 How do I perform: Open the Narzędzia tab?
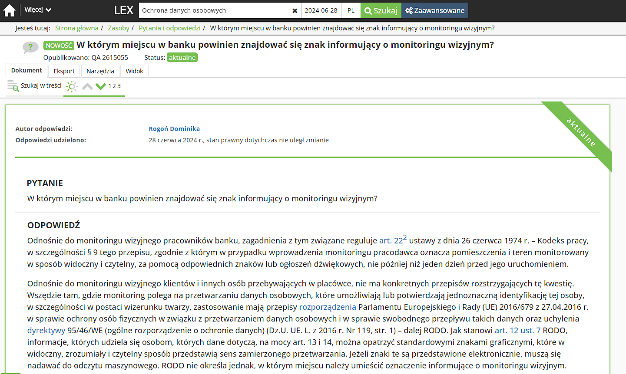tap(100, 71)
